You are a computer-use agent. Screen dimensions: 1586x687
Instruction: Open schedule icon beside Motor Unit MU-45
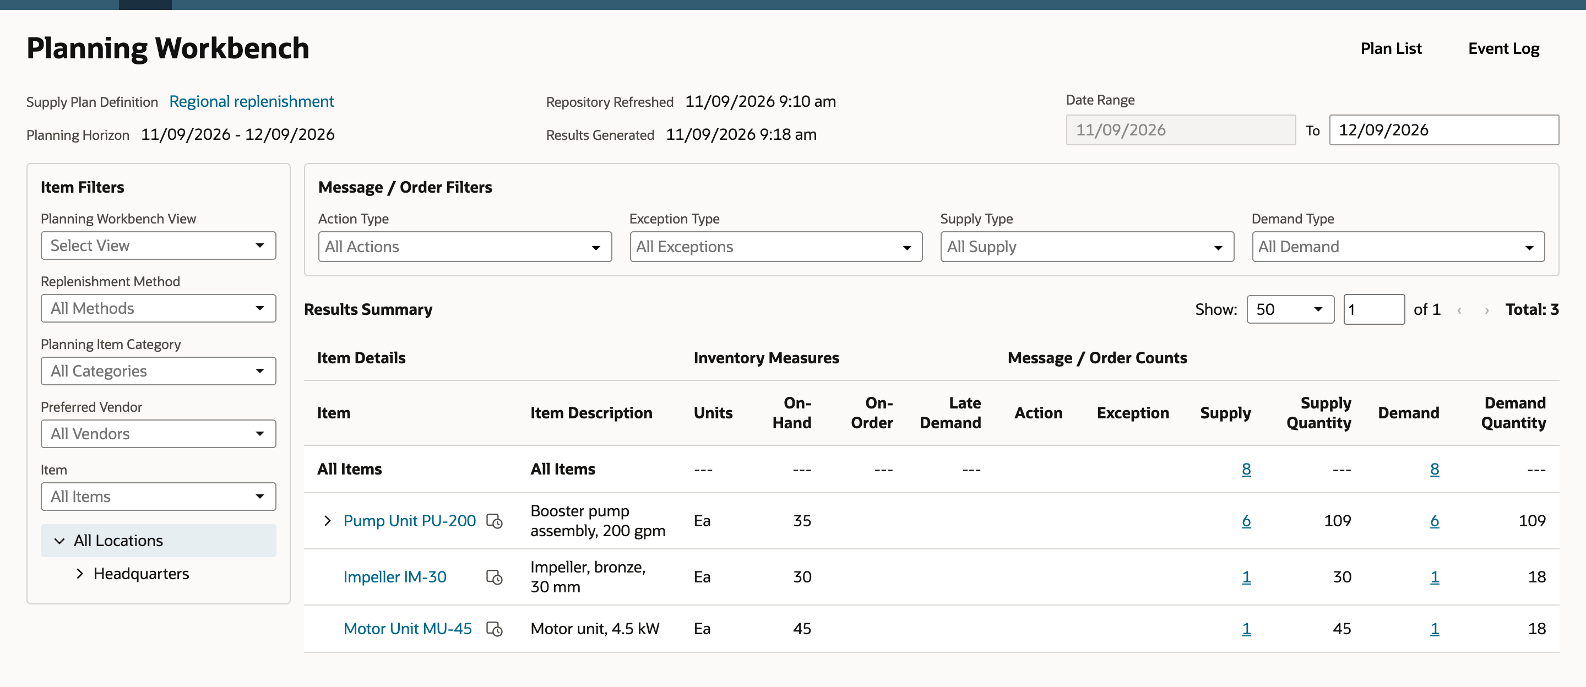(x=495, y=629)
